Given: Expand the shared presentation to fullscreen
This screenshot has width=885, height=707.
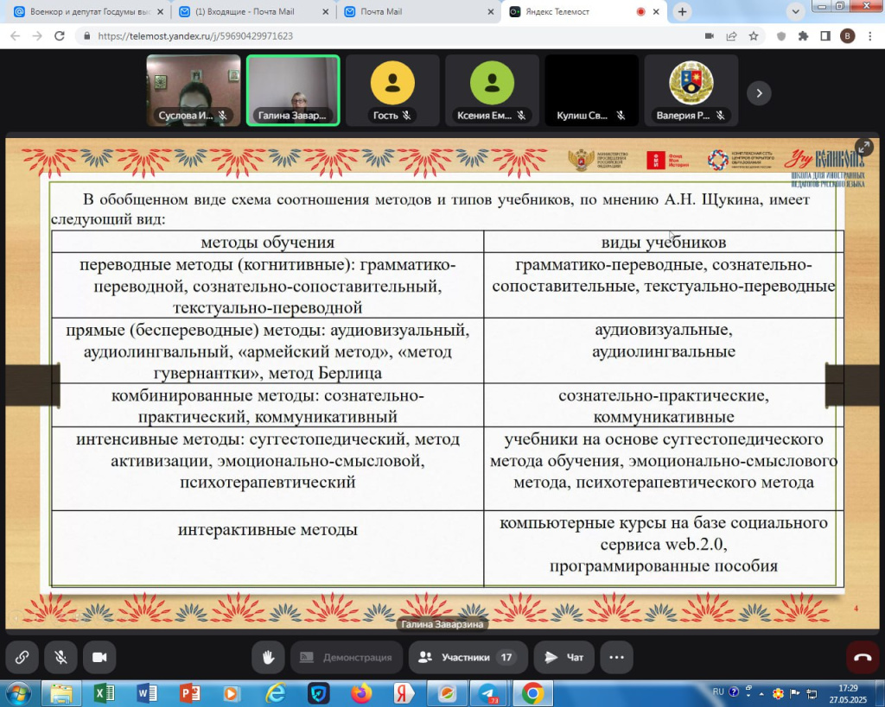Looking at the screenshot, I should tap(863, 148).
